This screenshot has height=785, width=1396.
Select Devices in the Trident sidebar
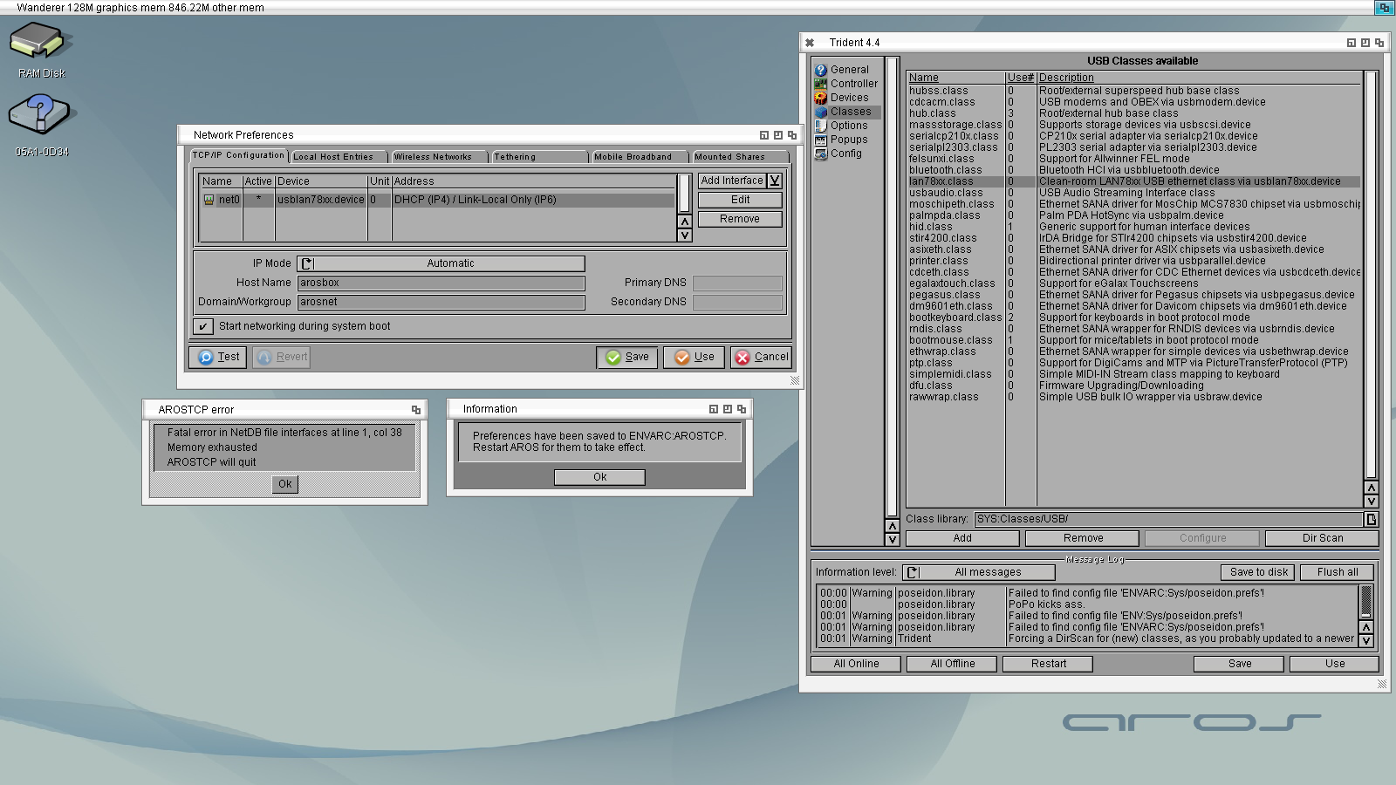848,98
